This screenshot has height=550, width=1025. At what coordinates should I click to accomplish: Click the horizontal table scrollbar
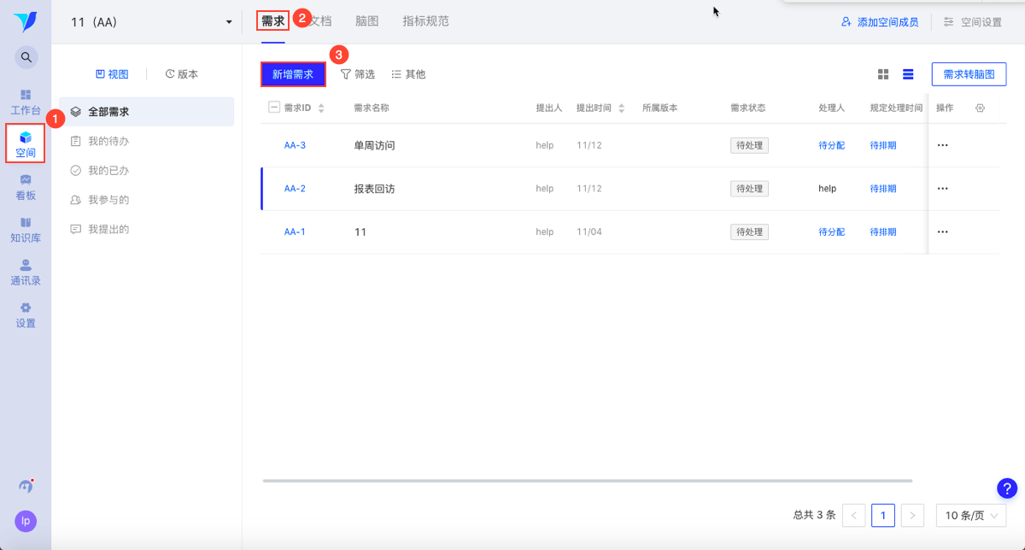tap(588, 481)
